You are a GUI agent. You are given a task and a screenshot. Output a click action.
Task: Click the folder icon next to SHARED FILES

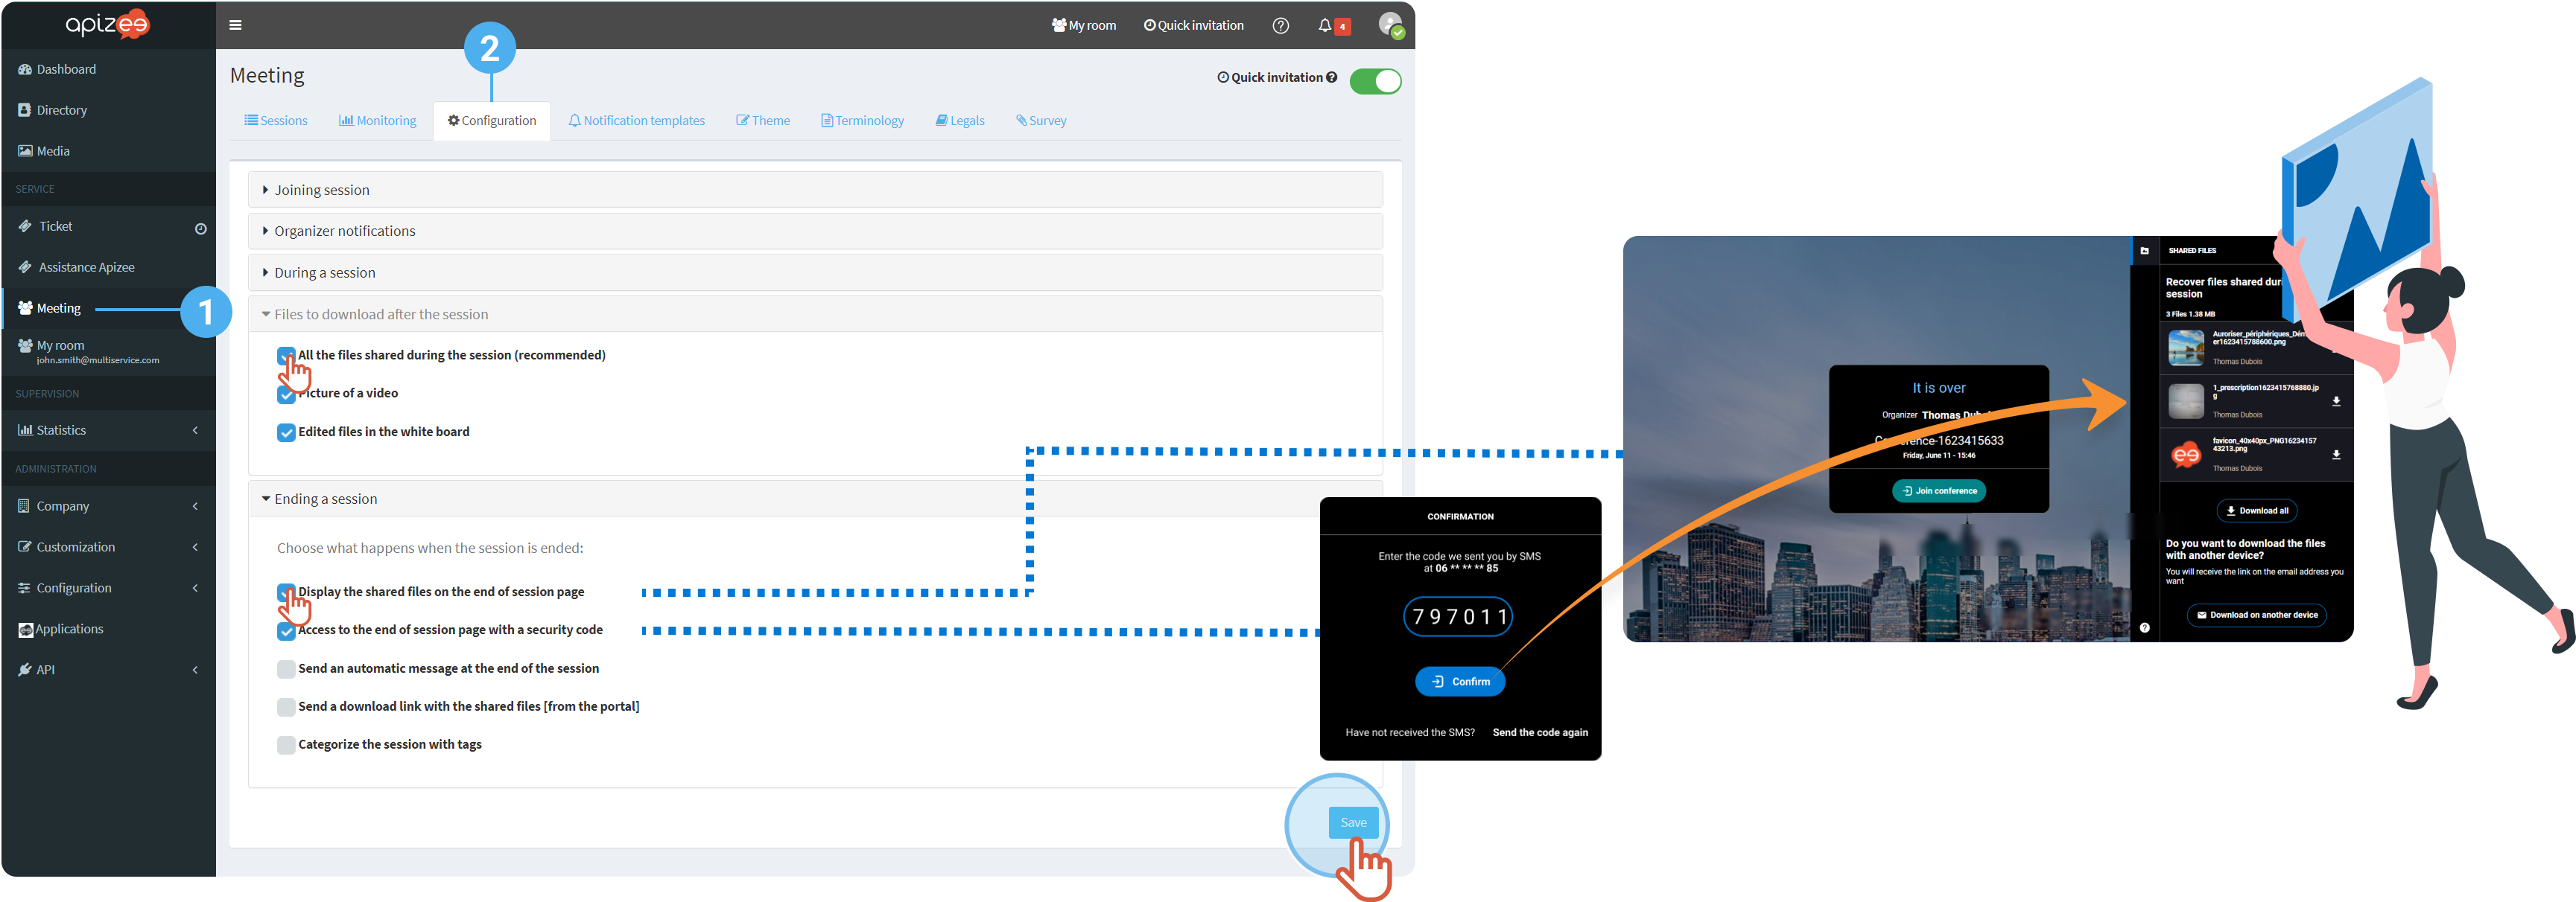click(x=2144, y=251)
